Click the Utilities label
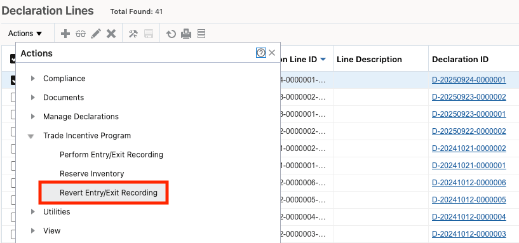519x243 pixels. tap(57, 211)
